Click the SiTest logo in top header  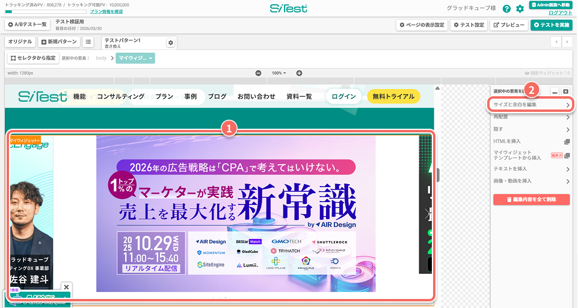pyautogui.click(x=289, y=8)
